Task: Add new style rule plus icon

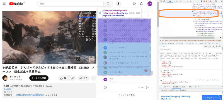Action: coord(214,47)
